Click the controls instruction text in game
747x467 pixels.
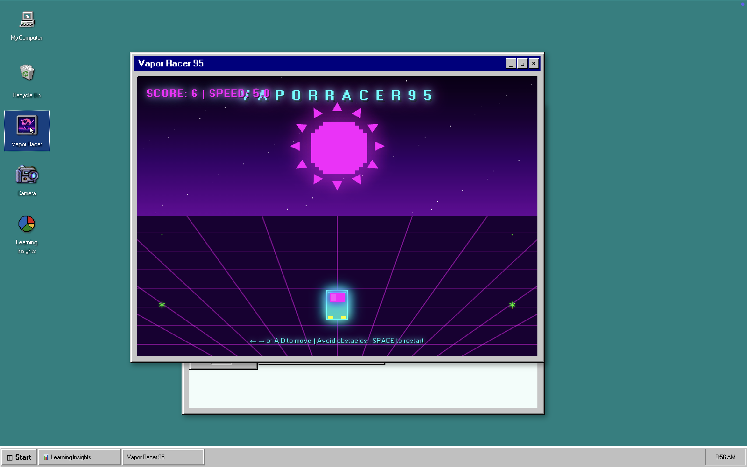click(x=337, y=341)
